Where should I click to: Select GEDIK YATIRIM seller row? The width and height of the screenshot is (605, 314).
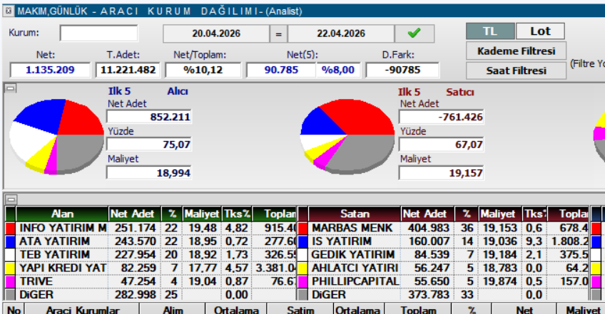[443, 255]
